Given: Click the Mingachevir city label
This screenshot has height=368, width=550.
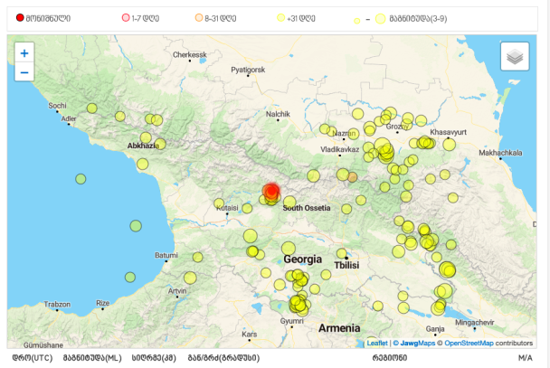Looking at the screenshot, I should [475, 323].
